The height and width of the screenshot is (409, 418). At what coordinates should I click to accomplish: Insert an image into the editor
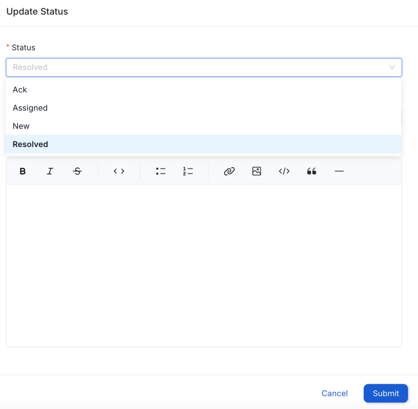click(x=257, y=171)
